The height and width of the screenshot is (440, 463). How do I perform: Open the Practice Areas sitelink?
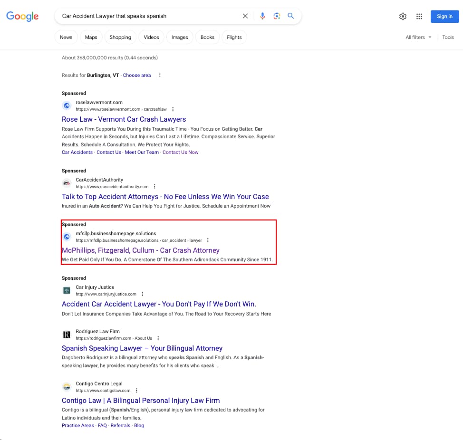coord(77,426)
